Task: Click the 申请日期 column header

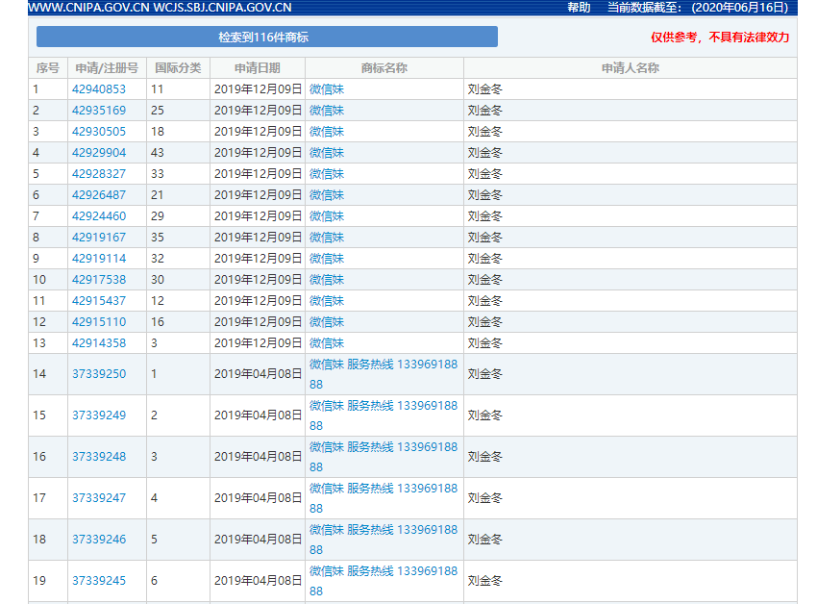Action: [x=258, y=68]
